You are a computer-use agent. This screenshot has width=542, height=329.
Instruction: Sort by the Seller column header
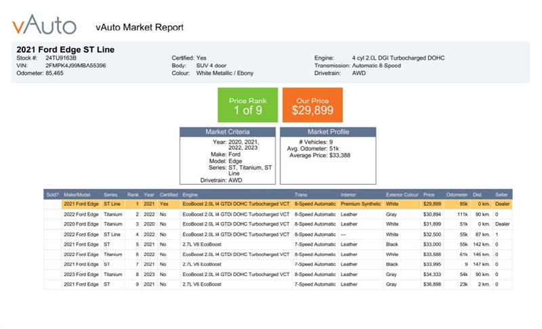click(501, 195)
